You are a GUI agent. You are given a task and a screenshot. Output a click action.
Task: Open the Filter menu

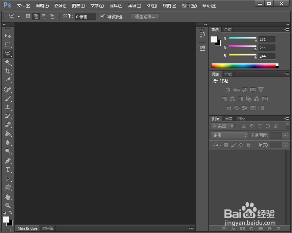point(134,6)
